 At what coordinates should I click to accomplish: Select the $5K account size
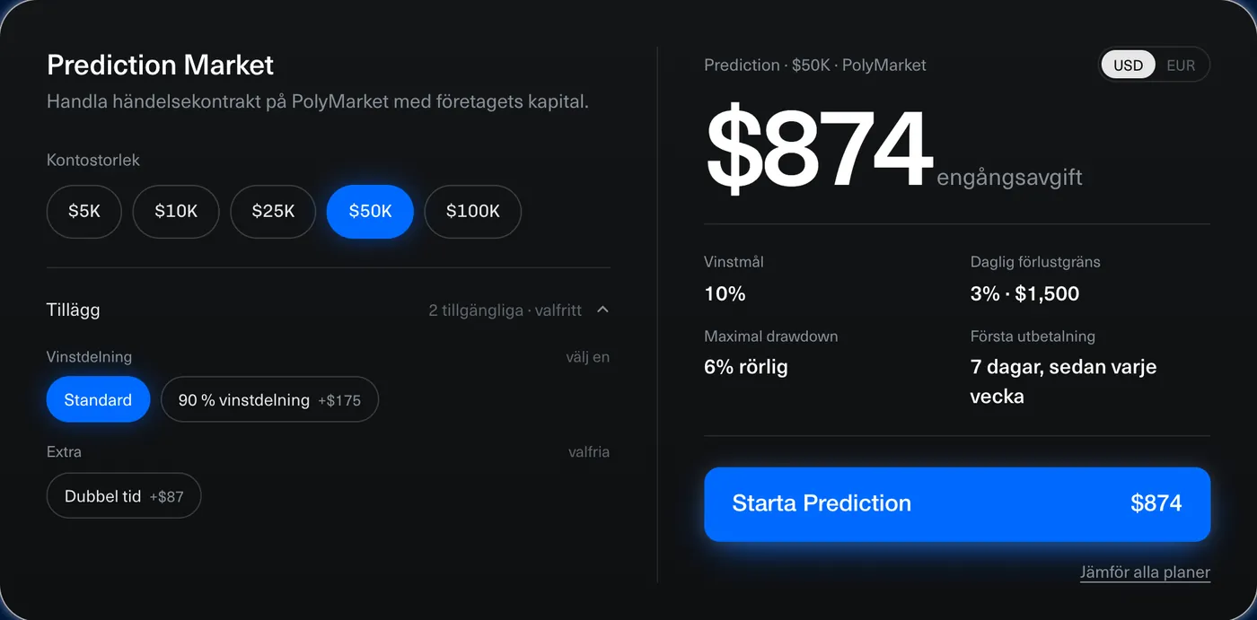click(x=84, y=212)
